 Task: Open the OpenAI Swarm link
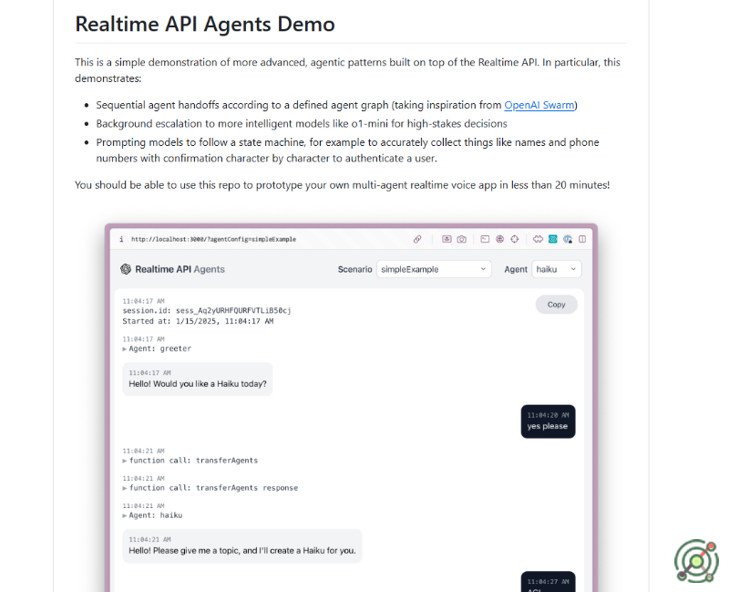tap(539, 105)
